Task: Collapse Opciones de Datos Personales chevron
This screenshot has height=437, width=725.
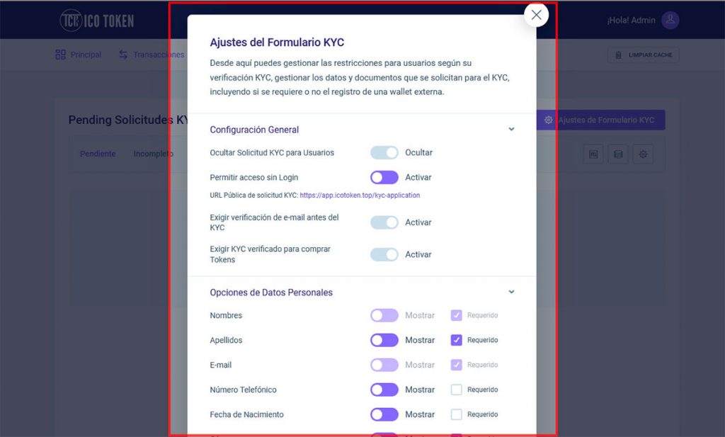Action: click(x=511, y=292)
